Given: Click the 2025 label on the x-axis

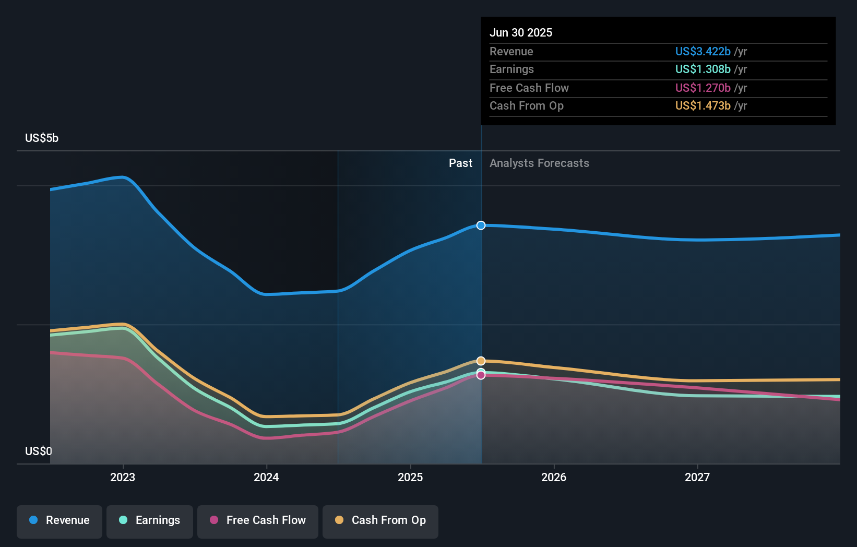Looking at the screenshot, I should tap(411, 477).
